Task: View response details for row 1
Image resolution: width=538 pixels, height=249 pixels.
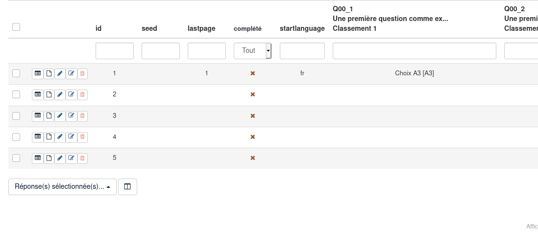Action: click(x=38, y=73)
